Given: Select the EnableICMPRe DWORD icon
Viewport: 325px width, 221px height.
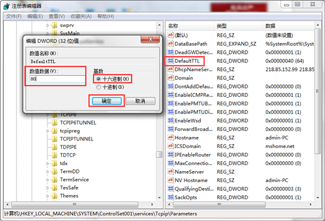Looking at the screenshot, I should (170, 95).
